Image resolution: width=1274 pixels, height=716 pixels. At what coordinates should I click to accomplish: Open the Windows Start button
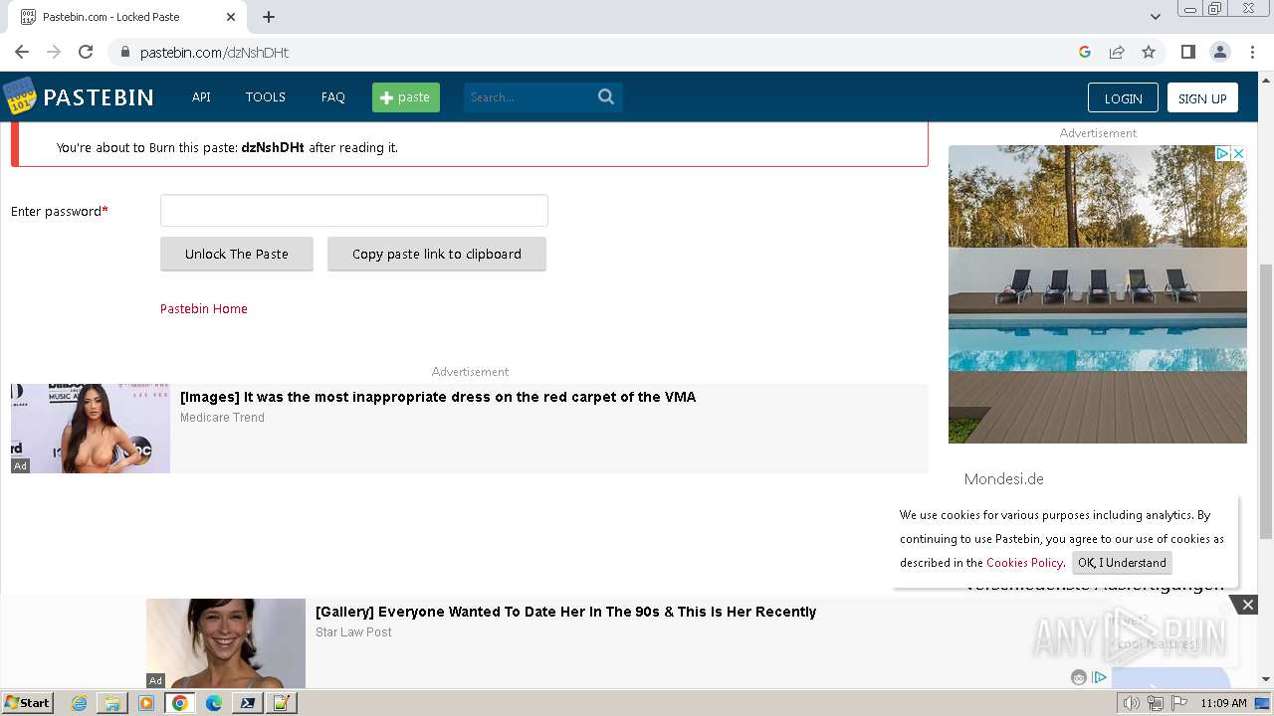coord(28,703)
